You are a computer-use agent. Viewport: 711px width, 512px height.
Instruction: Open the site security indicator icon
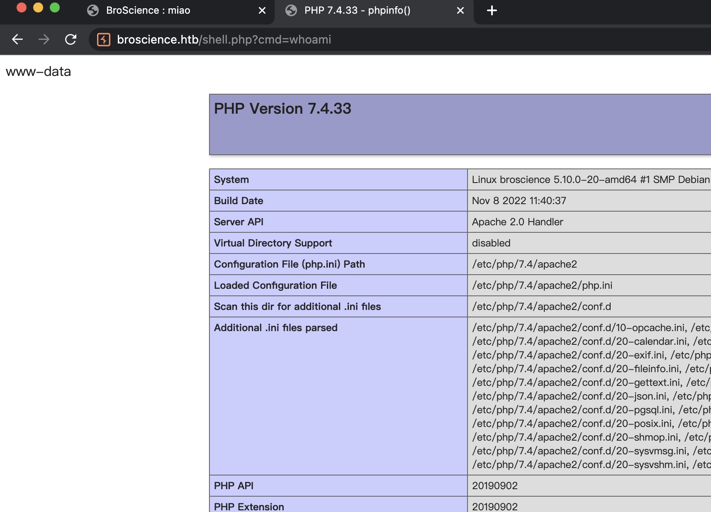(103, 39)
